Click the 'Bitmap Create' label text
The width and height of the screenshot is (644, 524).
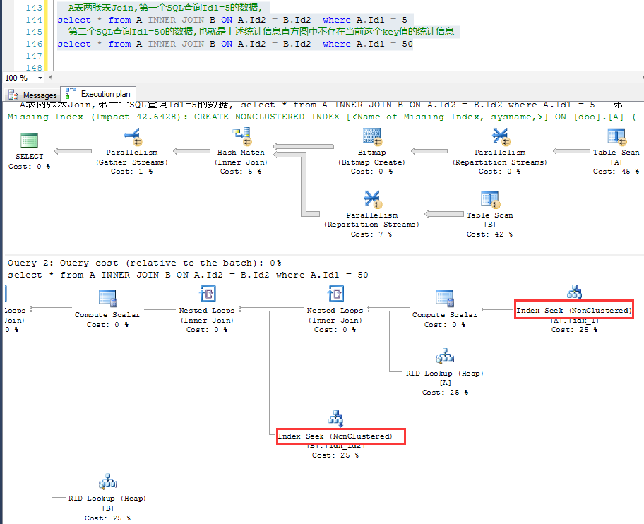(371, 162)
